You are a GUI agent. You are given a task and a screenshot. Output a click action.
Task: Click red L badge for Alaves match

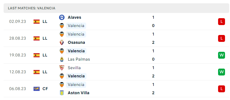point(221,21)
